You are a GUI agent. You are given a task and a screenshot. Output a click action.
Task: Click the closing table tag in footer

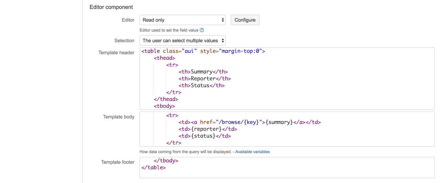point(154,168)
